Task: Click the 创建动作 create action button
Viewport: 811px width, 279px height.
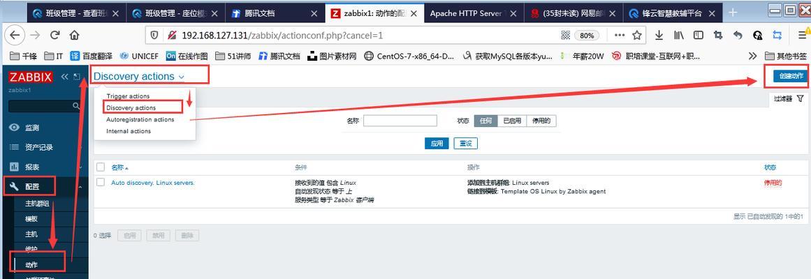Action: tap(791, 76)
